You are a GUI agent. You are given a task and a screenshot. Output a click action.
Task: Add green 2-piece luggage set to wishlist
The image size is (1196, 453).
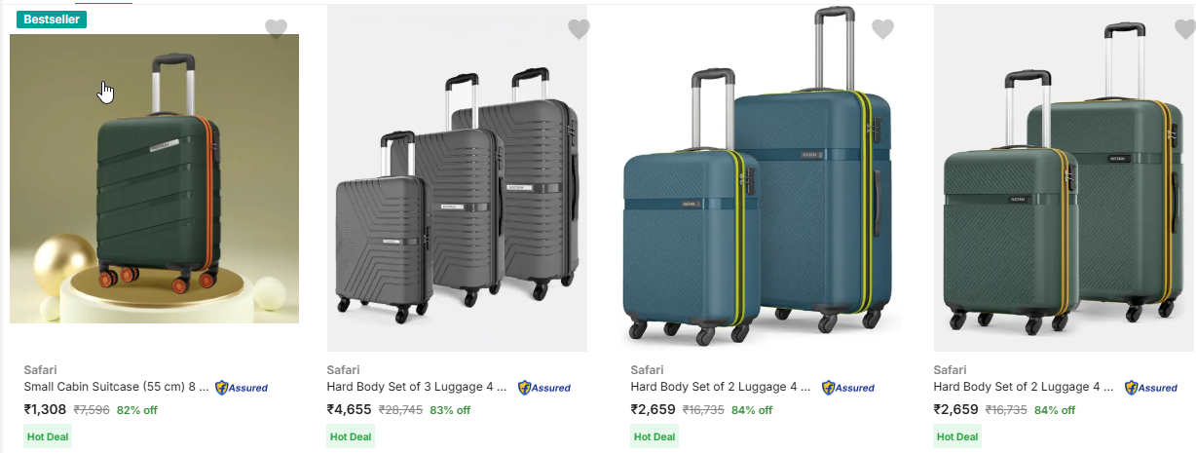click(x=1185, y=29)
